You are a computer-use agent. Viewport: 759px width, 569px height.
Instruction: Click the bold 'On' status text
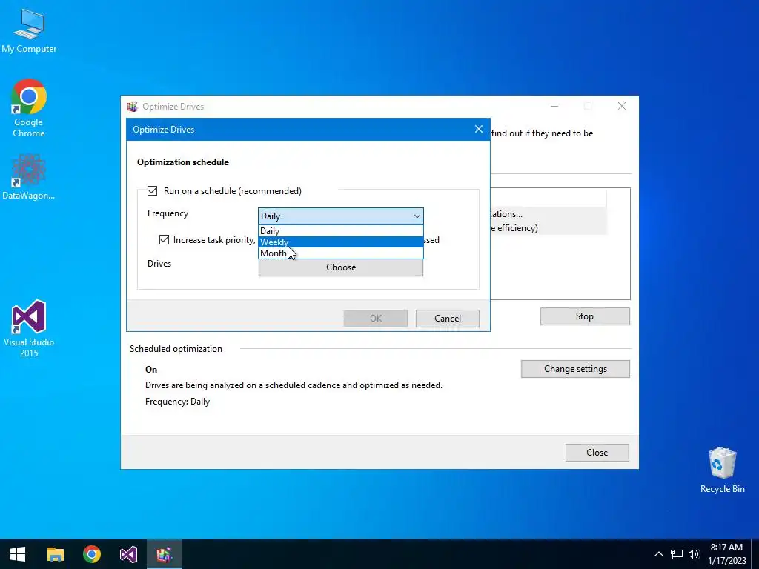[151, 370]
